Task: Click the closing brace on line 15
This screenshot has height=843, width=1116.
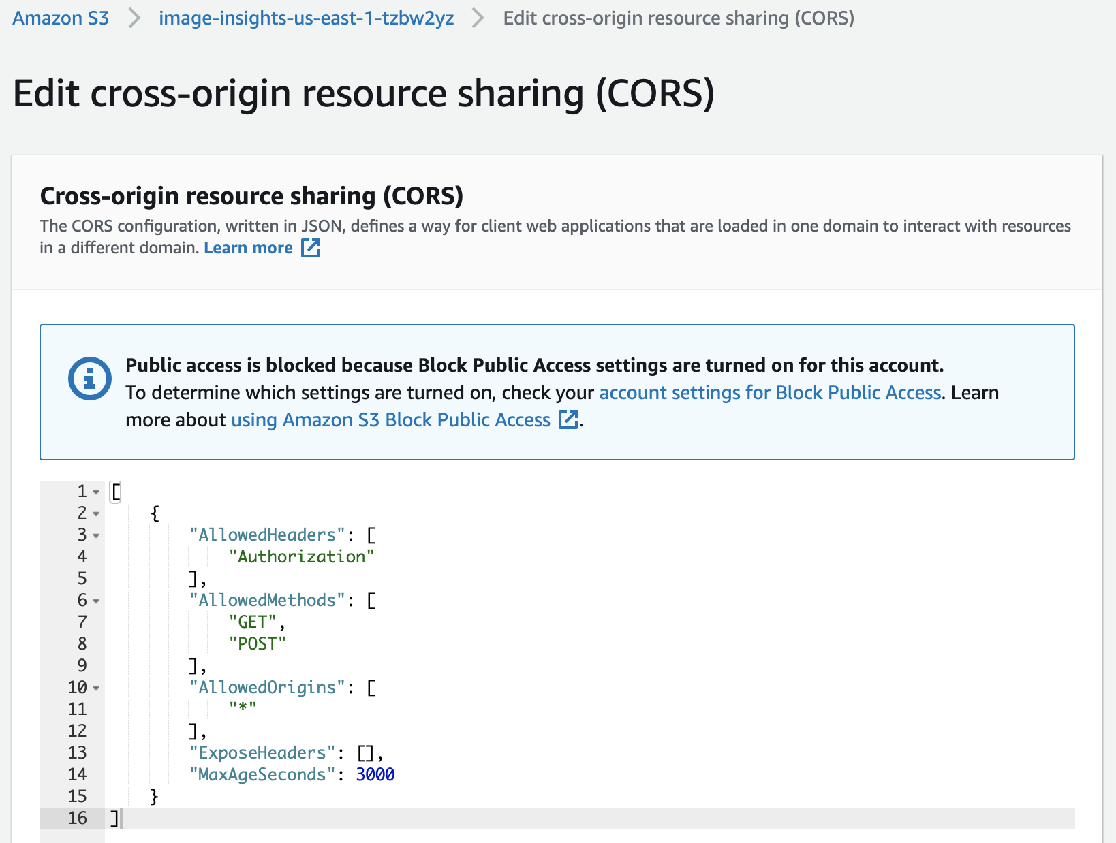Action: coord(154,796)
